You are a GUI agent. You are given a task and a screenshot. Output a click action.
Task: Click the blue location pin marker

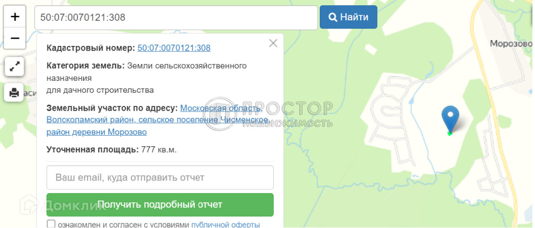tap(450, 118)
